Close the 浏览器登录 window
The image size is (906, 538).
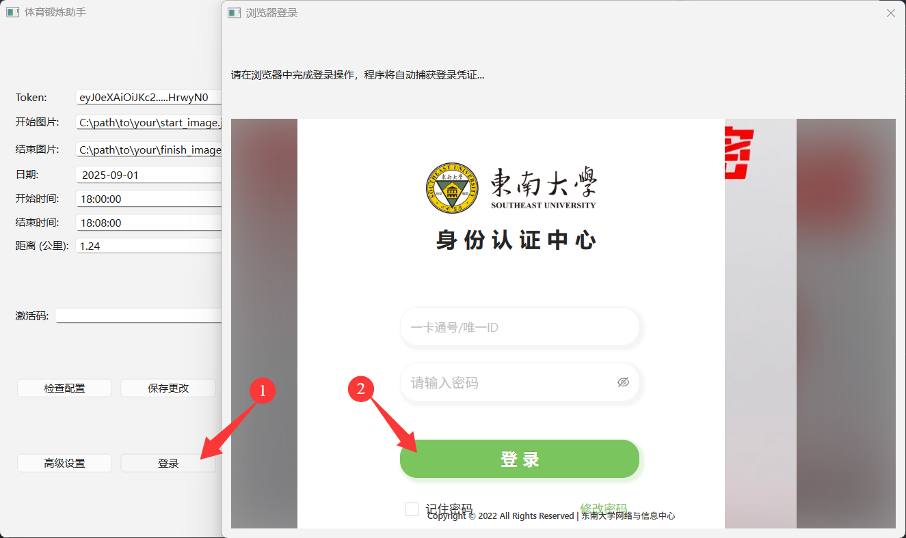(890, 13)
